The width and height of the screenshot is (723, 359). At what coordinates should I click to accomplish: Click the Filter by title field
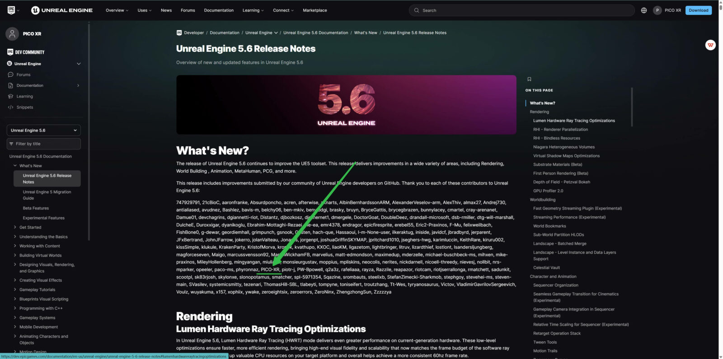pos(44,144)
